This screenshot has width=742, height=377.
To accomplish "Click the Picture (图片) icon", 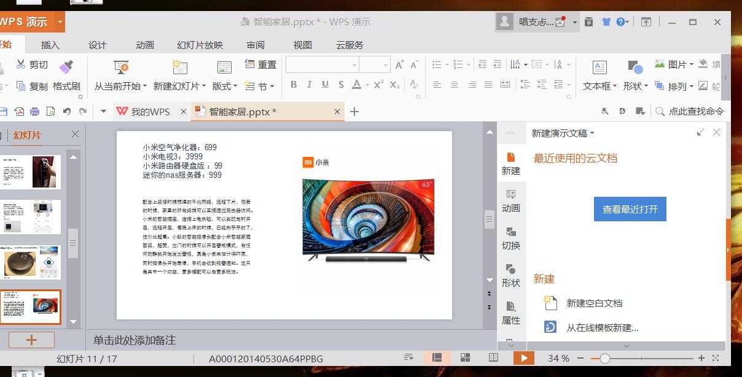I will 660,64.
